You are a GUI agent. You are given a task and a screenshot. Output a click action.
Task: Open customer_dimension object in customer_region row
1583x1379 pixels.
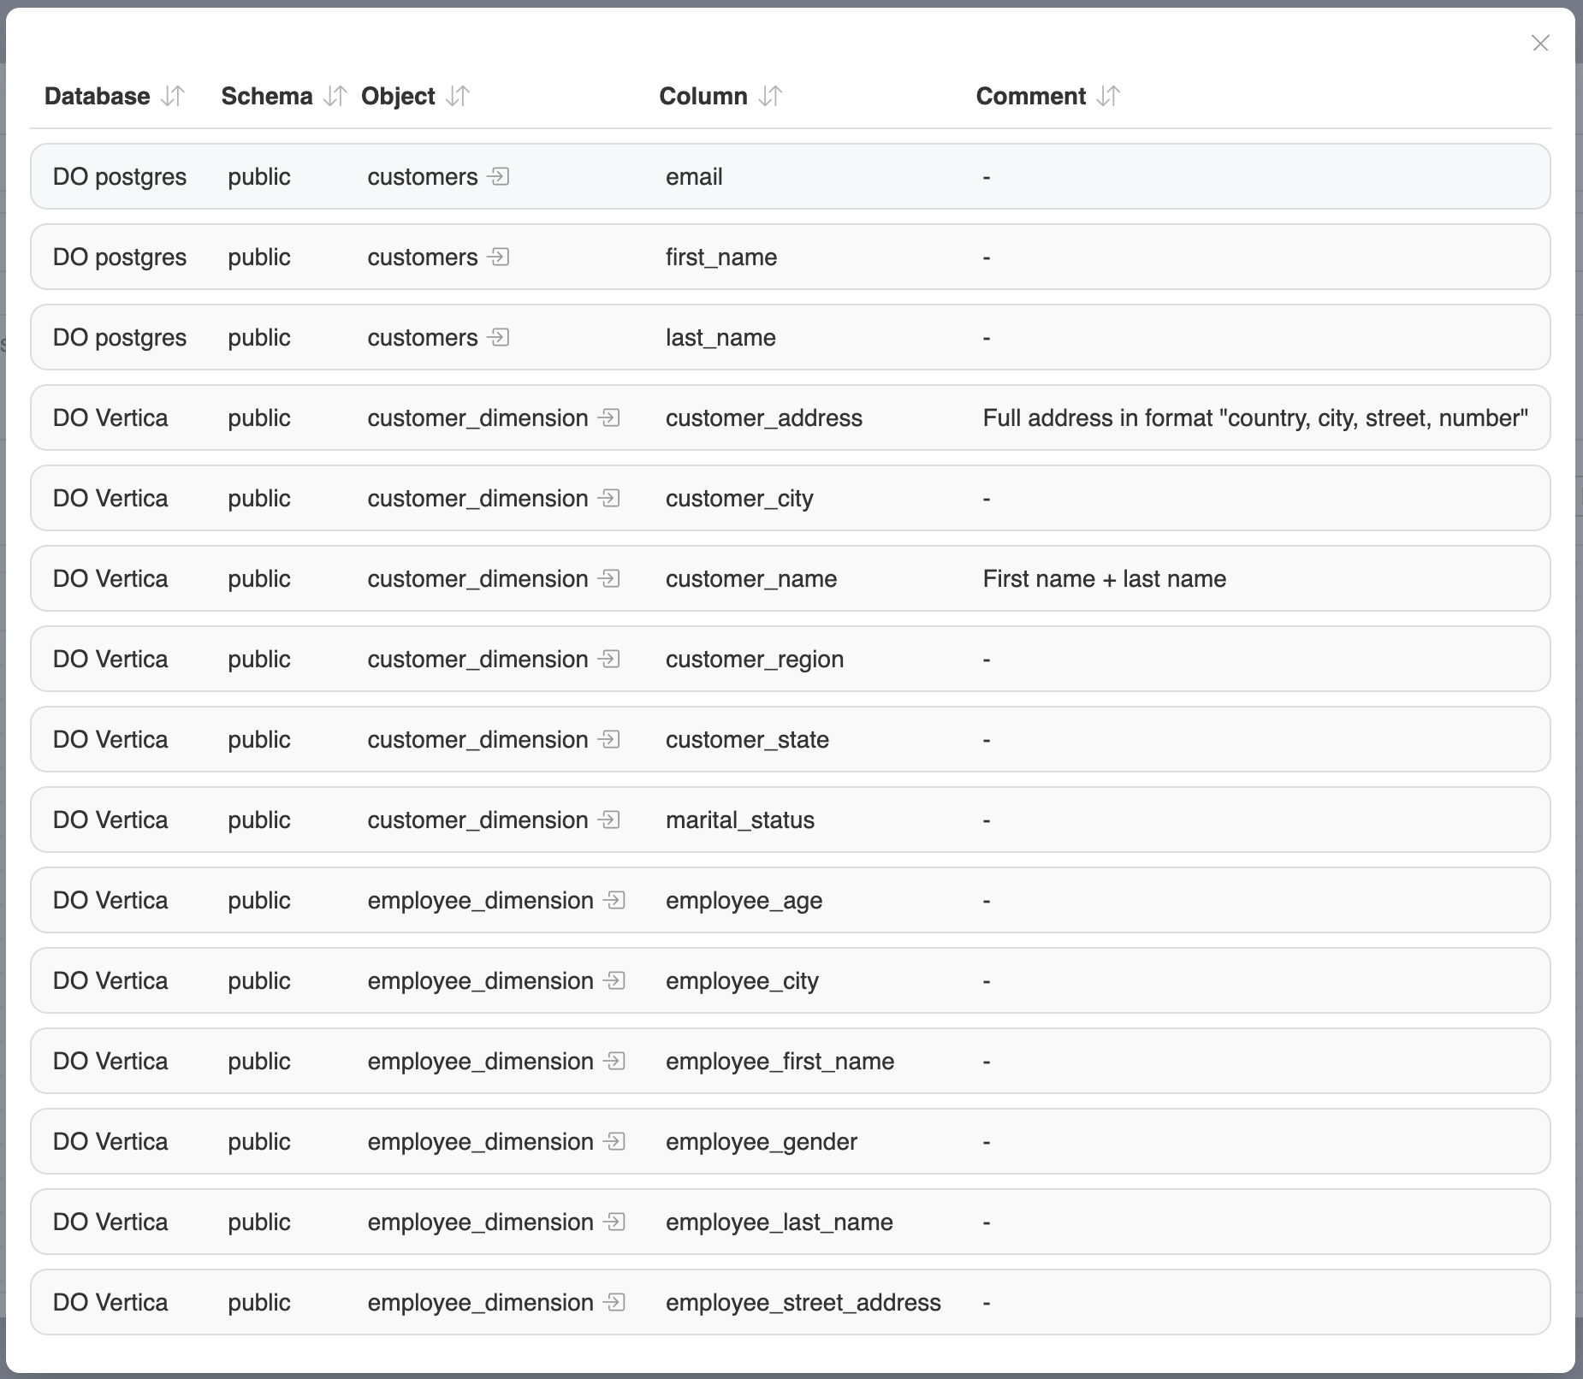[609, 659]
